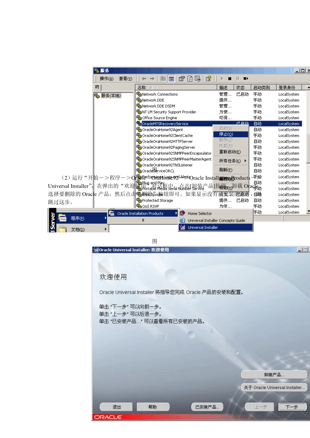Click the Restart Service toolbar icon
This screenshot has width=310, height=438.
246,79
